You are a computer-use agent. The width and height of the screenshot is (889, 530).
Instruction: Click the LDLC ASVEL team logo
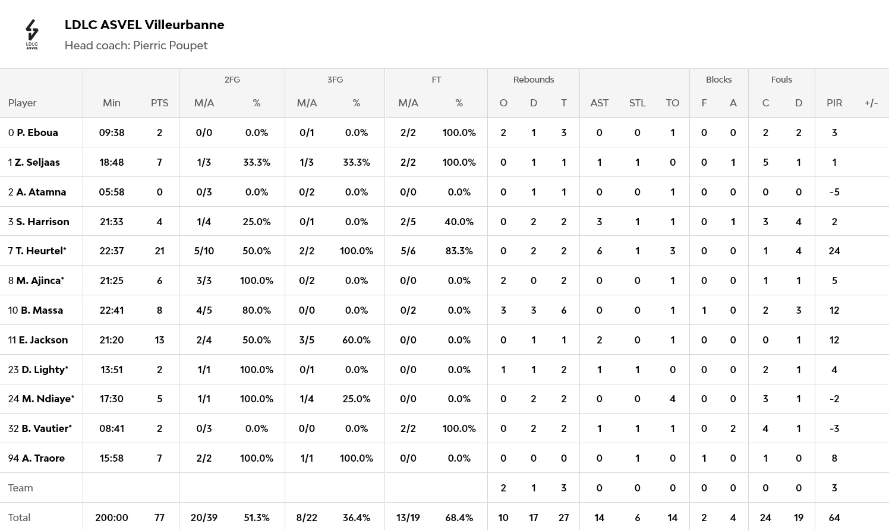tap(32, 34)
